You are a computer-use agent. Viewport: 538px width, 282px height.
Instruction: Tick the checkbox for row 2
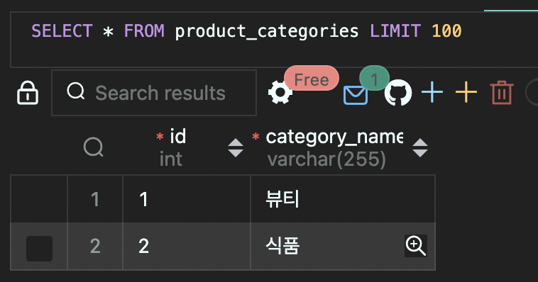click(40, 249)
